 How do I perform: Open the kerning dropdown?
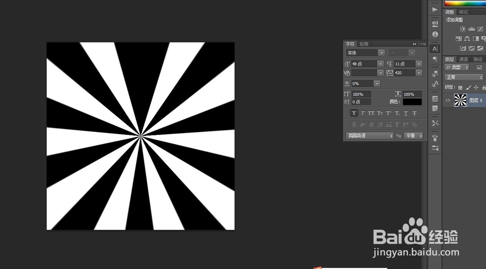pos(381,73)
